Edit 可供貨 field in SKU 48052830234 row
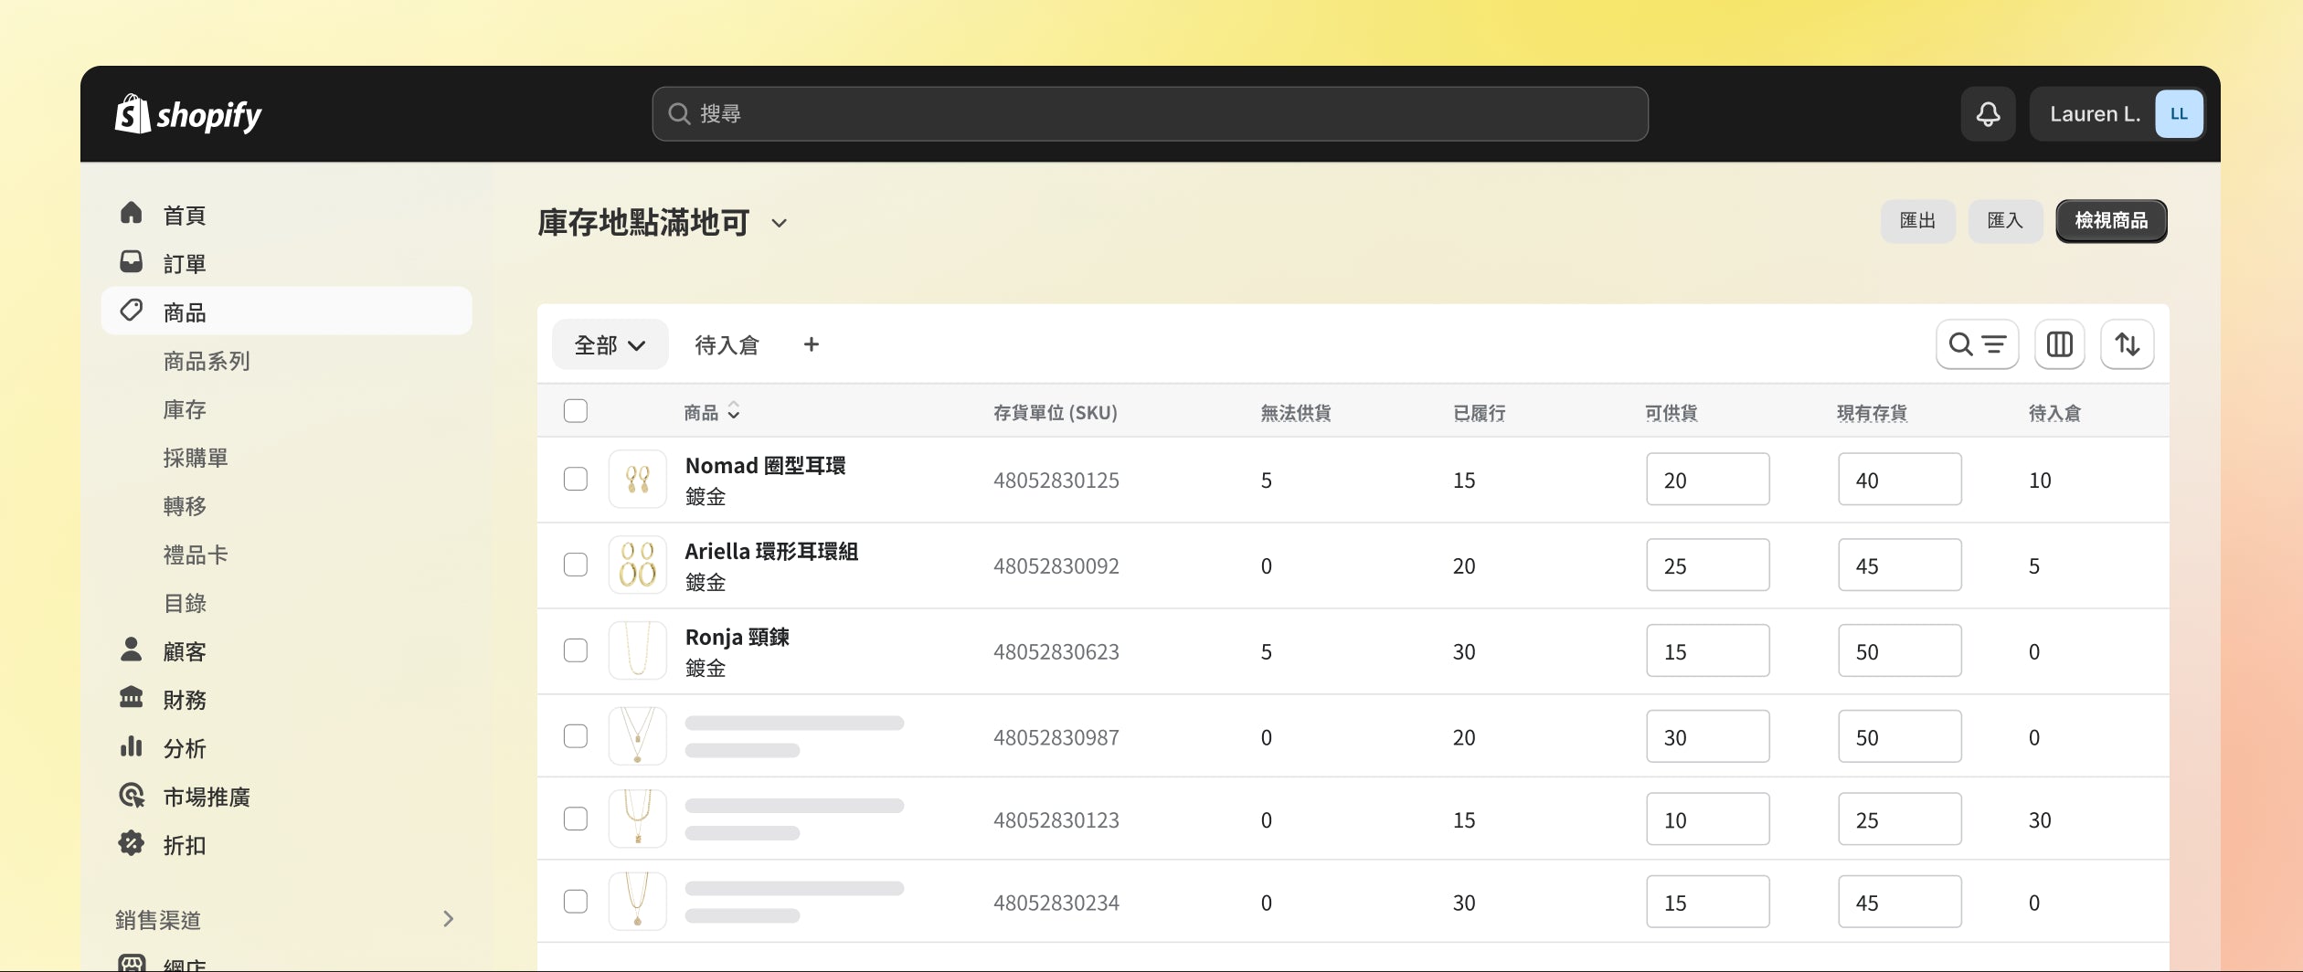This screenshot has width=2303, height=972. point(1707,902)
